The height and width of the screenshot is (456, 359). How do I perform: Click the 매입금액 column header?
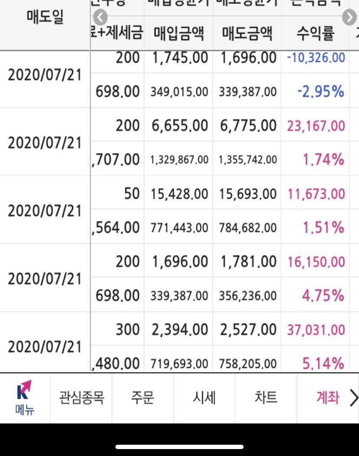(x=179, y=33)
